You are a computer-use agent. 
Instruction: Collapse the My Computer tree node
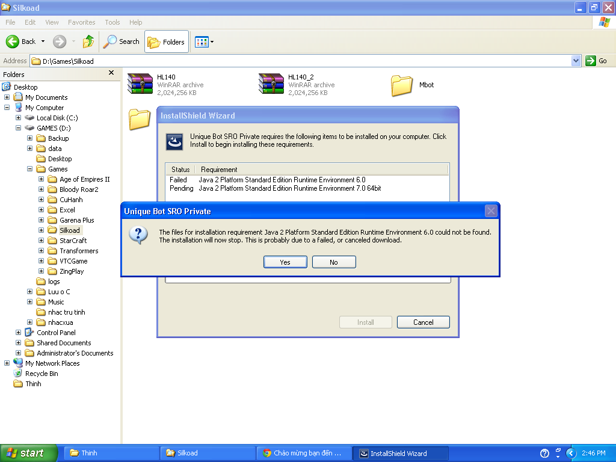click(7, 107)
